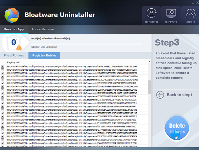
Task: Uncheck the Components\2FD8969FA3... registry entry
Action: (x=2, y=113)
